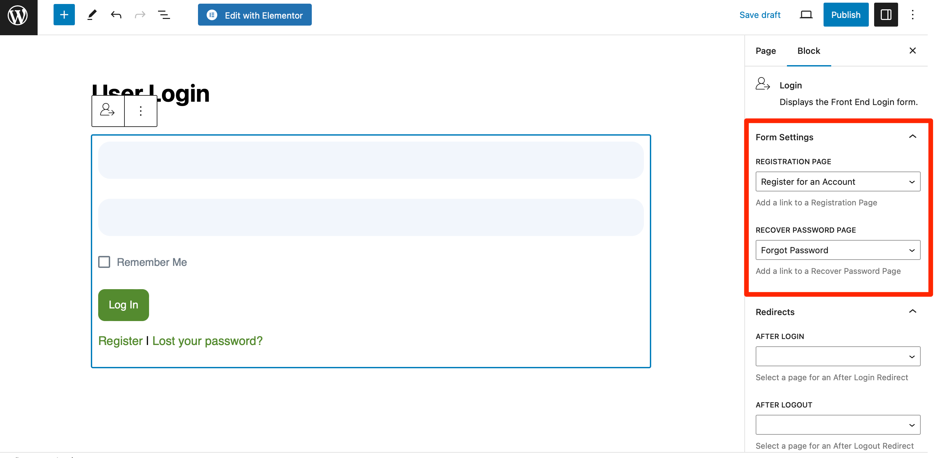Switch to the Page tab
The width and height of the screenshot is (947, 458).
(x=766, y=51)
